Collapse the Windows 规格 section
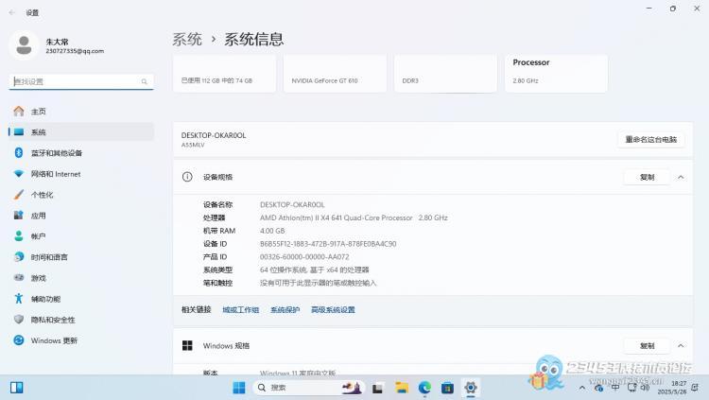Image resolution: width=709 pixels, height=400 pixels. coord(681,346)
